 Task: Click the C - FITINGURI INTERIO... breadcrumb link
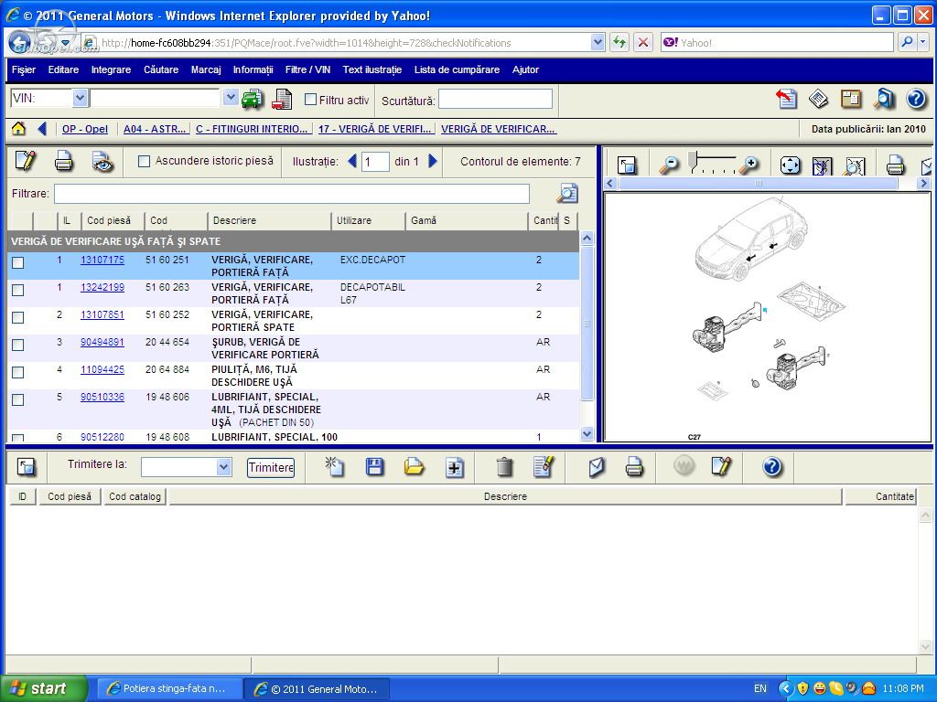coord(252,129)
